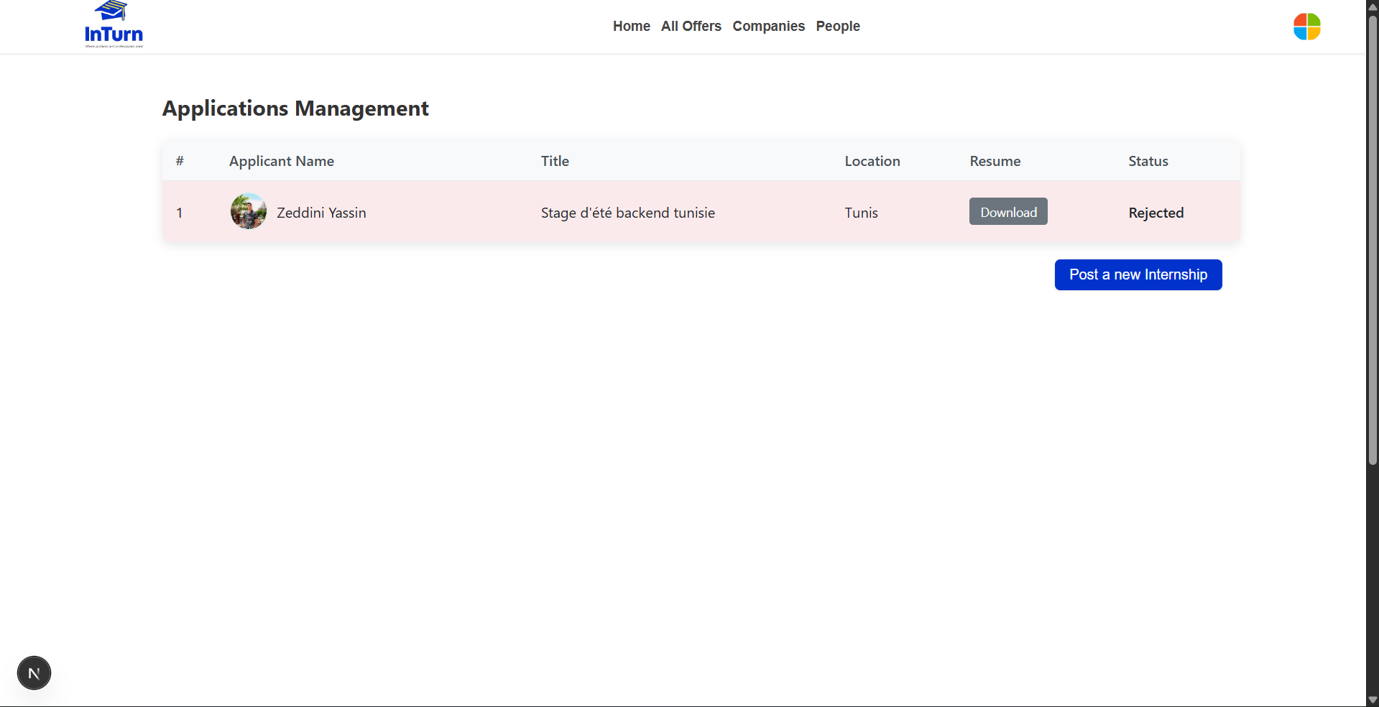Click the InTurn graduation cap logo
1379x707 pixels.
[x=114, y=25]
